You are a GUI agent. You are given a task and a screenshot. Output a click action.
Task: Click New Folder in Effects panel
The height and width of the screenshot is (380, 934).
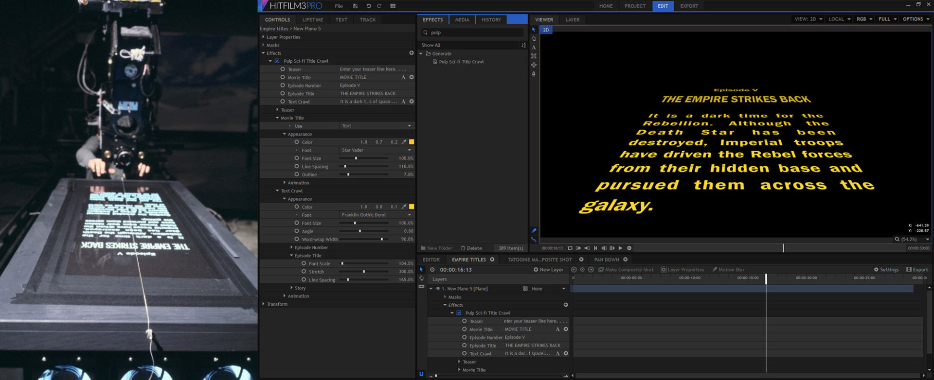[436, 248]
